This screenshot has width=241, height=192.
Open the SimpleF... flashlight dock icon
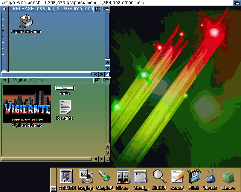click(x=104, y=176)
